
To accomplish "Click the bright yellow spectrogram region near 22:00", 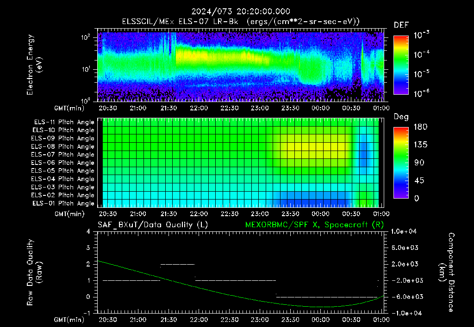I will (222, 56).
